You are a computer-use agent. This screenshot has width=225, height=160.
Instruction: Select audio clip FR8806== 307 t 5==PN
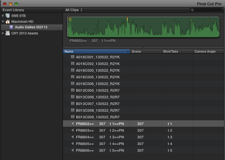click(x=100, y=150)
